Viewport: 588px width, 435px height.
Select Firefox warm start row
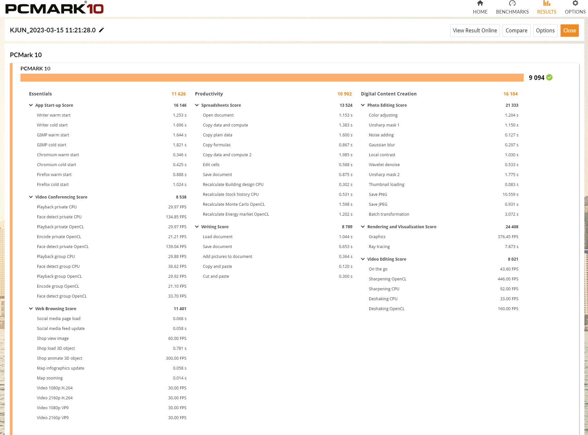[112, 174]
